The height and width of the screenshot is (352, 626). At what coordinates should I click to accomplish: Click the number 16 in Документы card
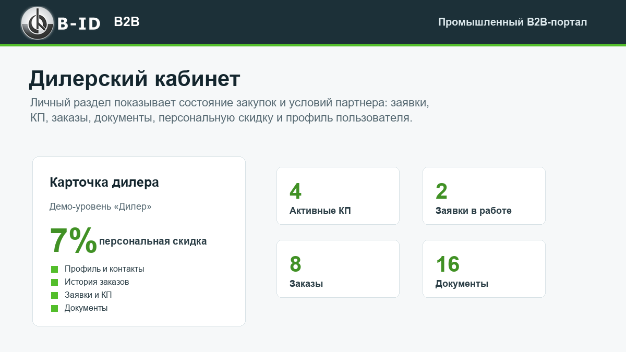coord(448,264)
